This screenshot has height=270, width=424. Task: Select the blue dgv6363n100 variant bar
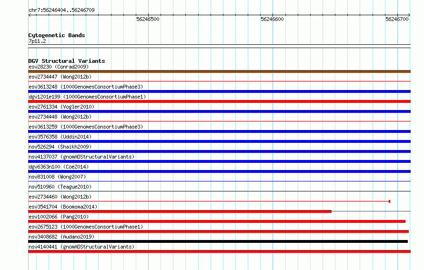(219, 171)
